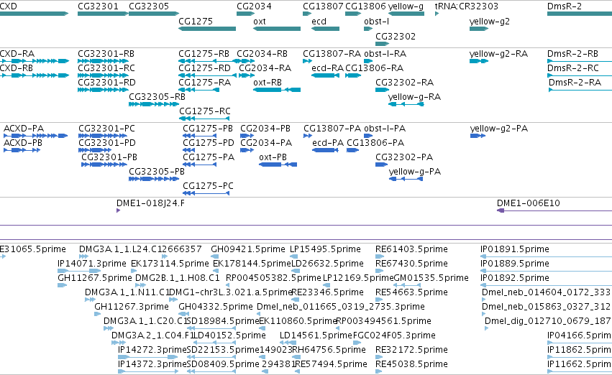Select the CG32305 gene label
This screenshot has width=612, height=375.
point(149,6)
